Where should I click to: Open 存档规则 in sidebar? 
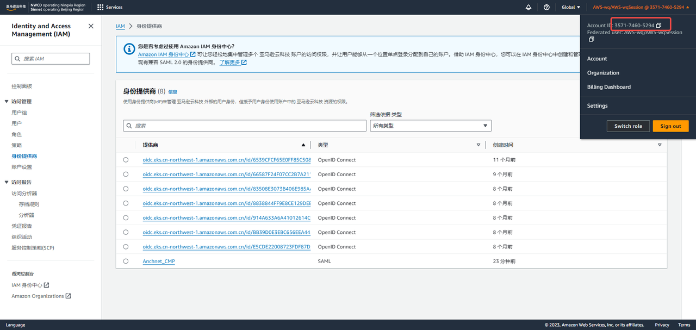pyautogui.click(x=29, y=204)
